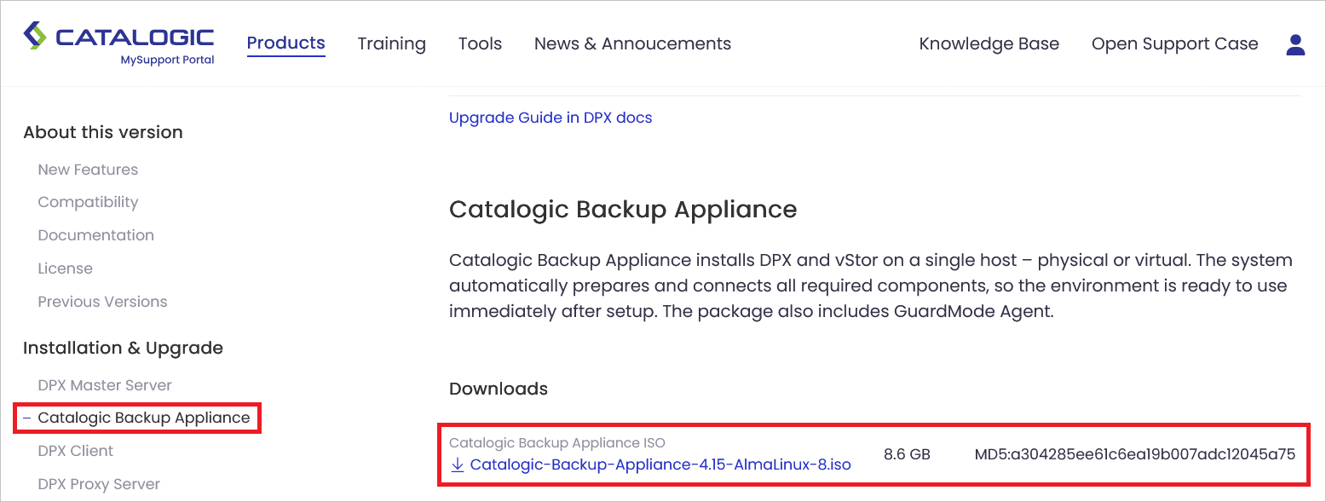Open the Products menu
The height and width of the screenshot is (502, 1326).
coord(286,43)
